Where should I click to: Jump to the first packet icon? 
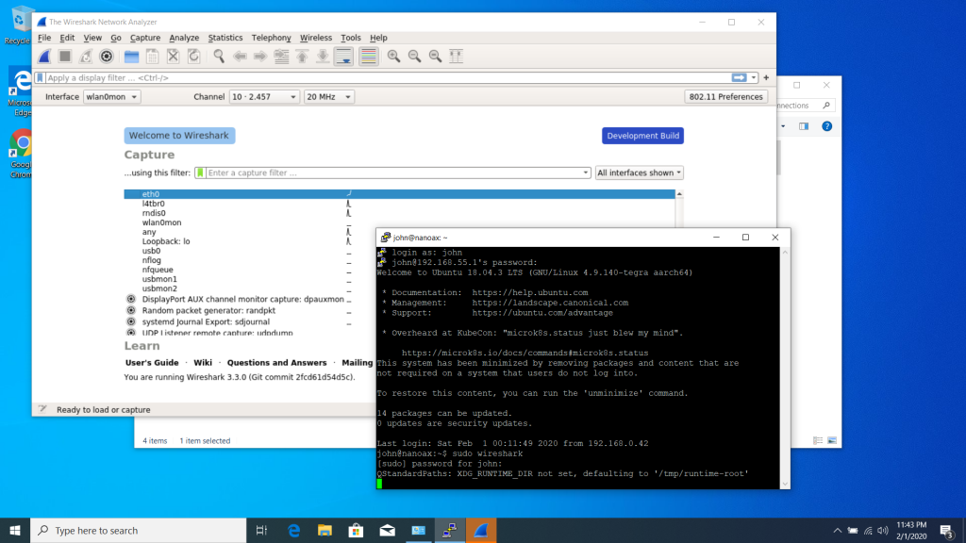[x=302, y=57]
